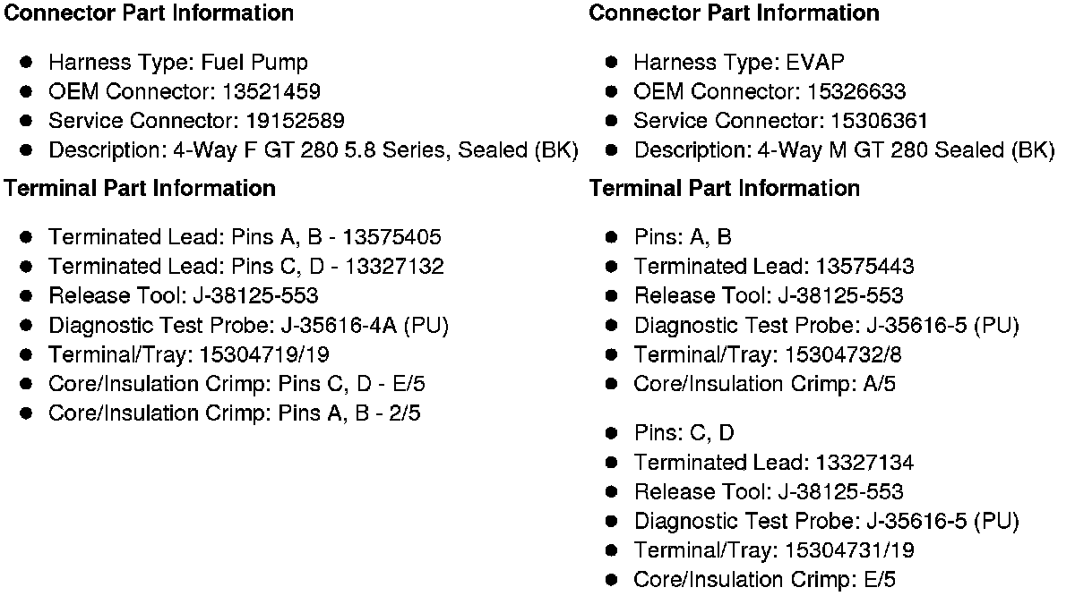Click Service Connector 19152589 entry

click(x=196, y=121)
